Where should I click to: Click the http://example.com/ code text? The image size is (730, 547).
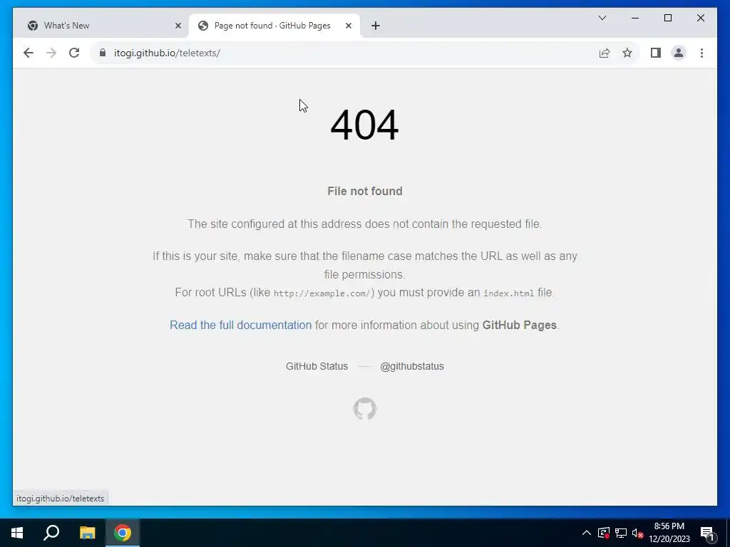tap(322, 293)
